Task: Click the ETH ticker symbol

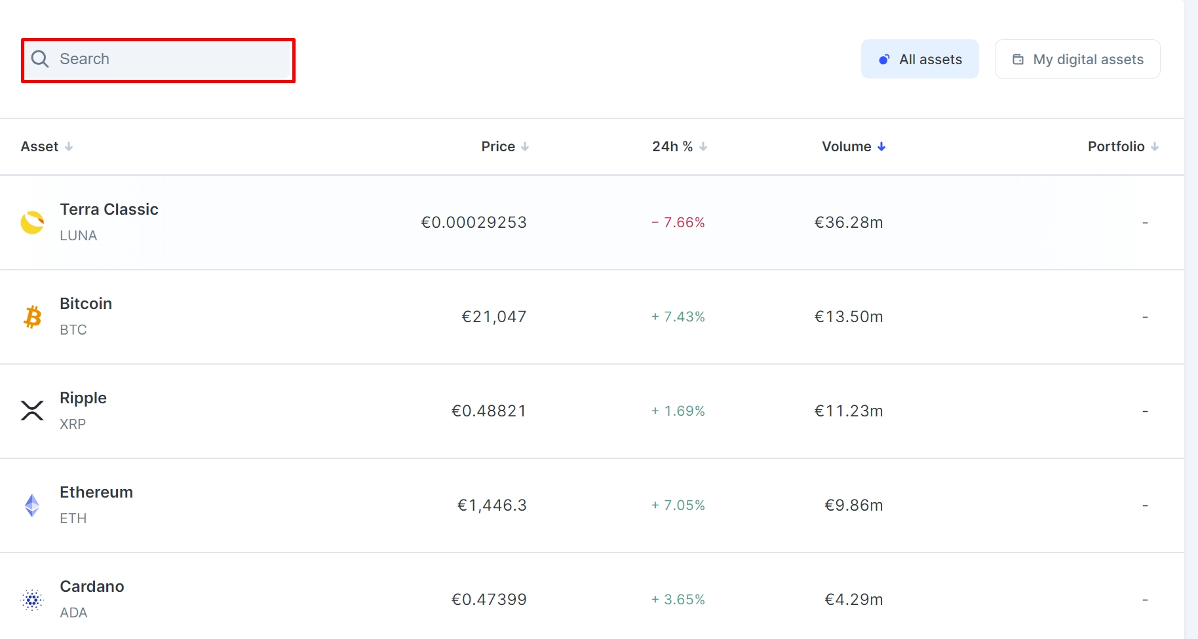Action: coord(73,519)
